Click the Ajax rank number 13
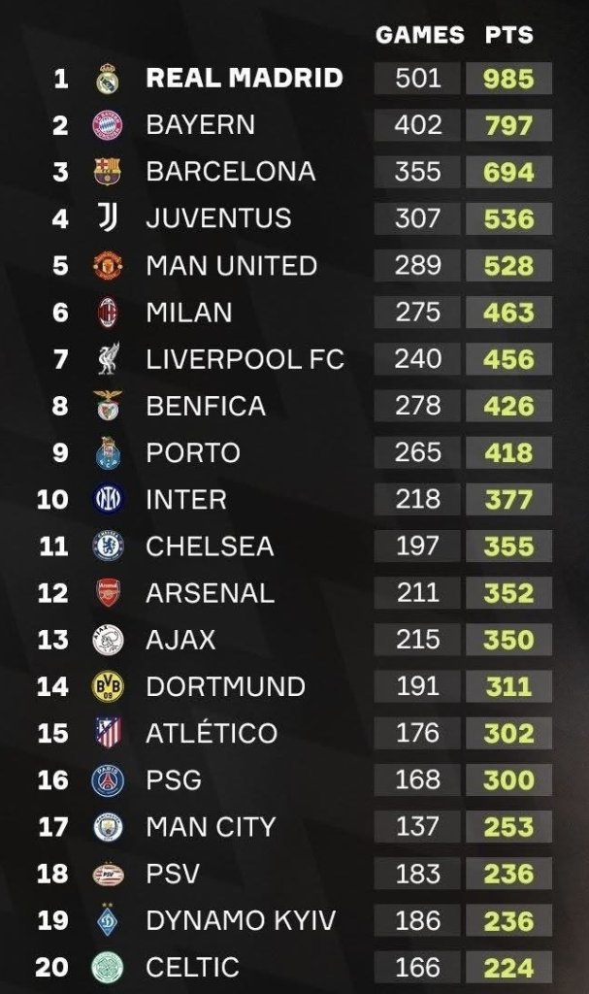589x994 pixels. [52, 640]
